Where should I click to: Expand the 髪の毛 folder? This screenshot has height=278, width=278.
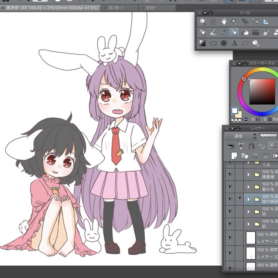point(249,187)
